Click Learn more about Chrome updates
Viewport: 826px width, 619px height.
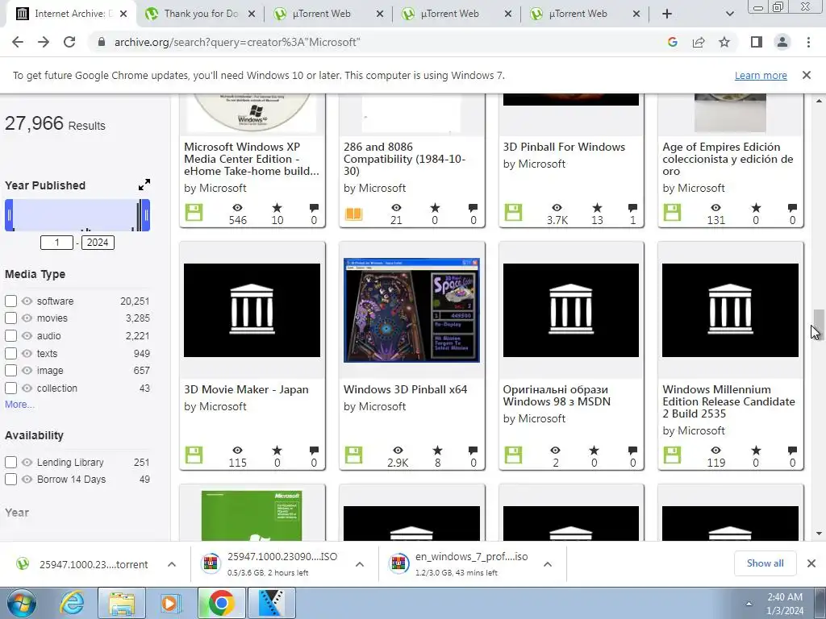pyautogui.click(x=761, y=75)
